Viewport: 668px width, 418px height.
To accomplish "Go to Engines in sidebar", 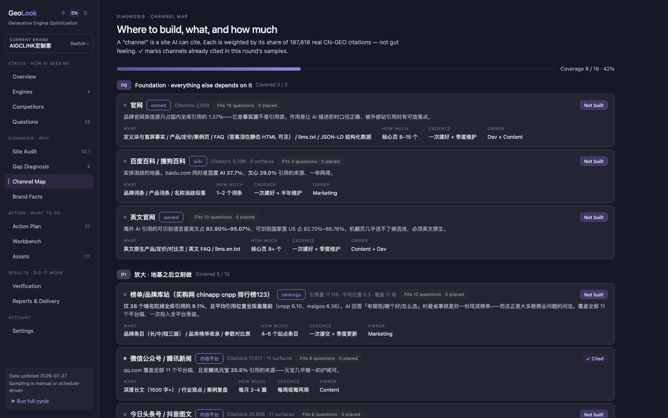I will [x=49, y=92].
